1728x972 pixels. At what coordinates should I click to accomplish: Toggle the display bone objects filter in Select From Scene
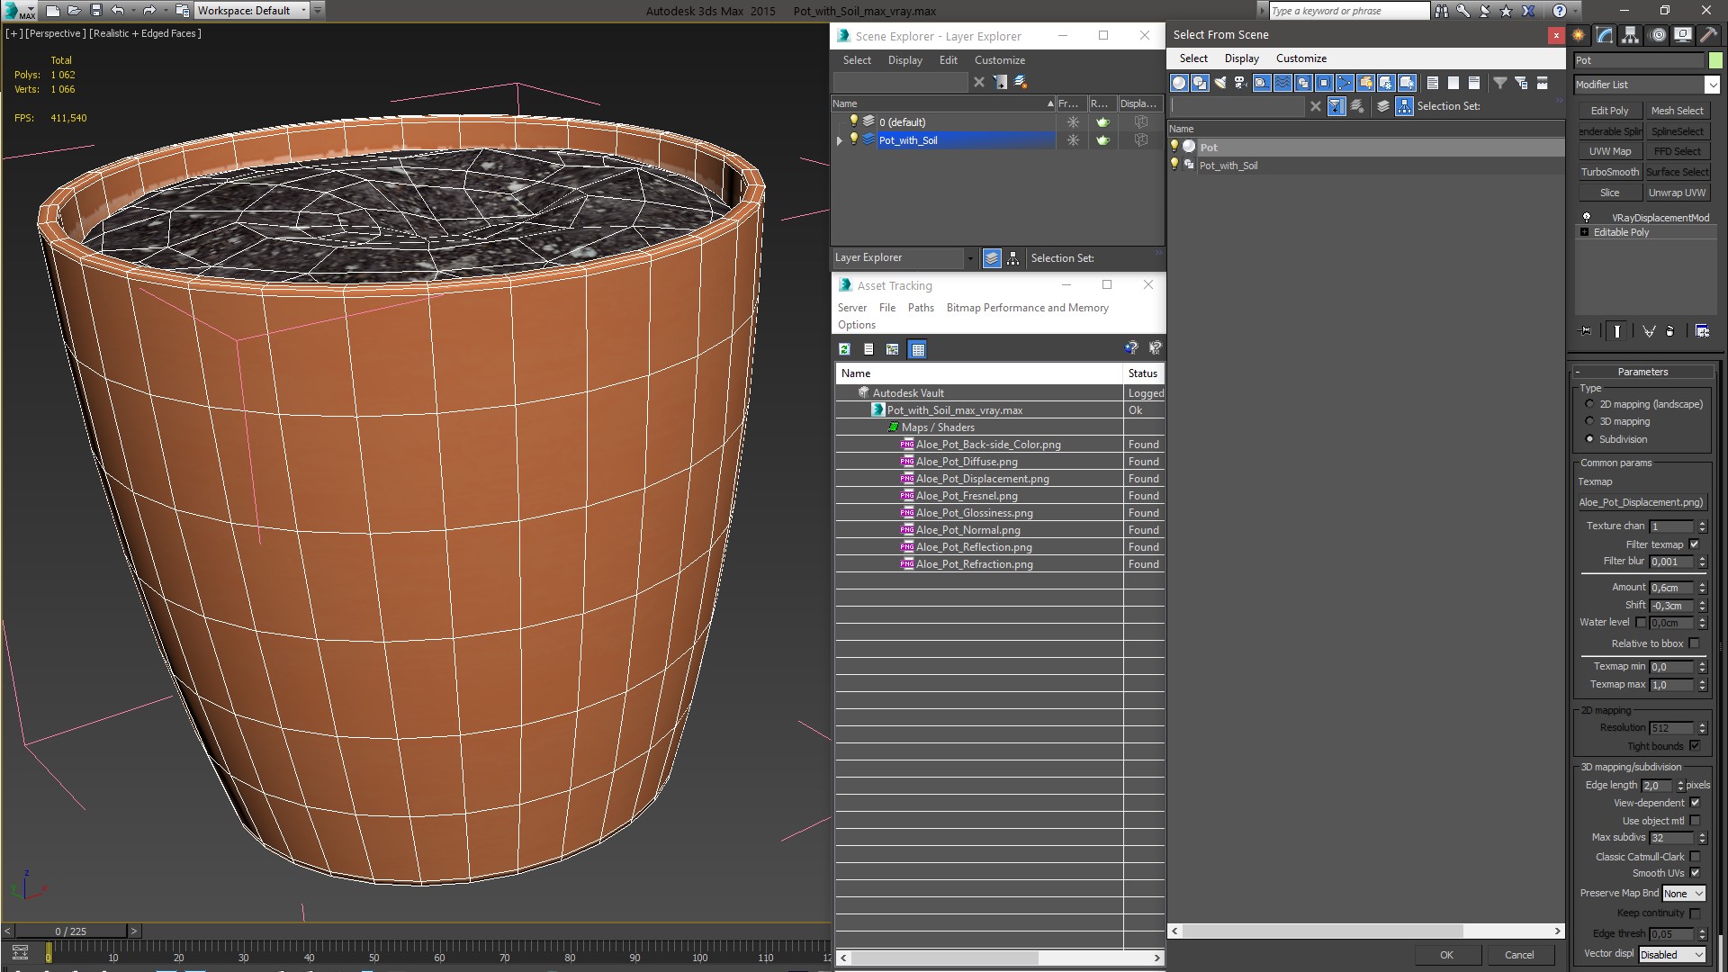click(x=1345, y=83)
